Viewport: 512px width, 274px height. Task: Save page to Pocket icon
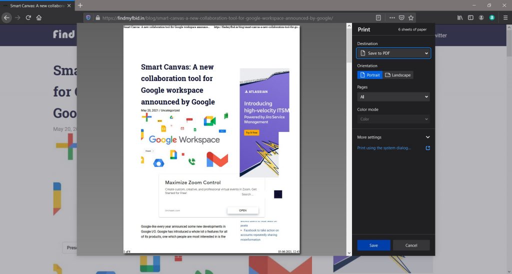(401, 17)
